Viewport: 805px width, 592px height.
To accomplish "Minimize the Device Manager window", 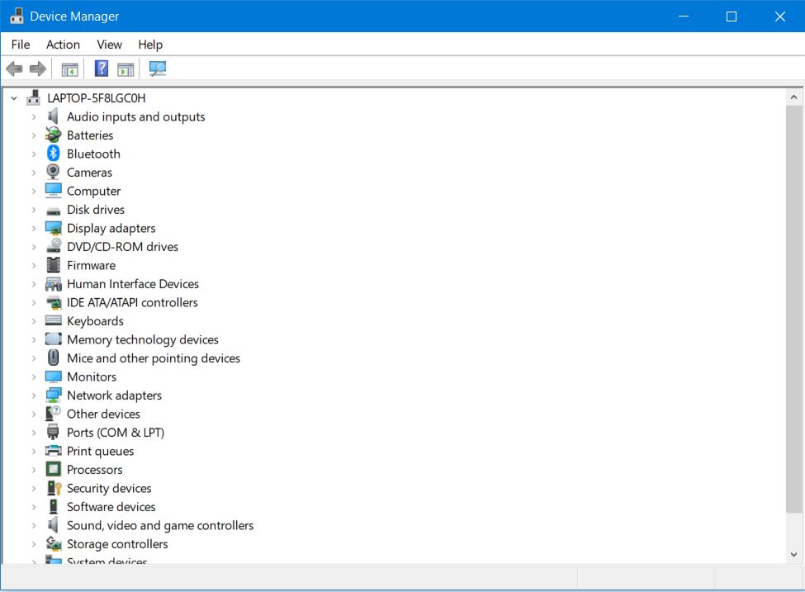I will pos(684,17).
